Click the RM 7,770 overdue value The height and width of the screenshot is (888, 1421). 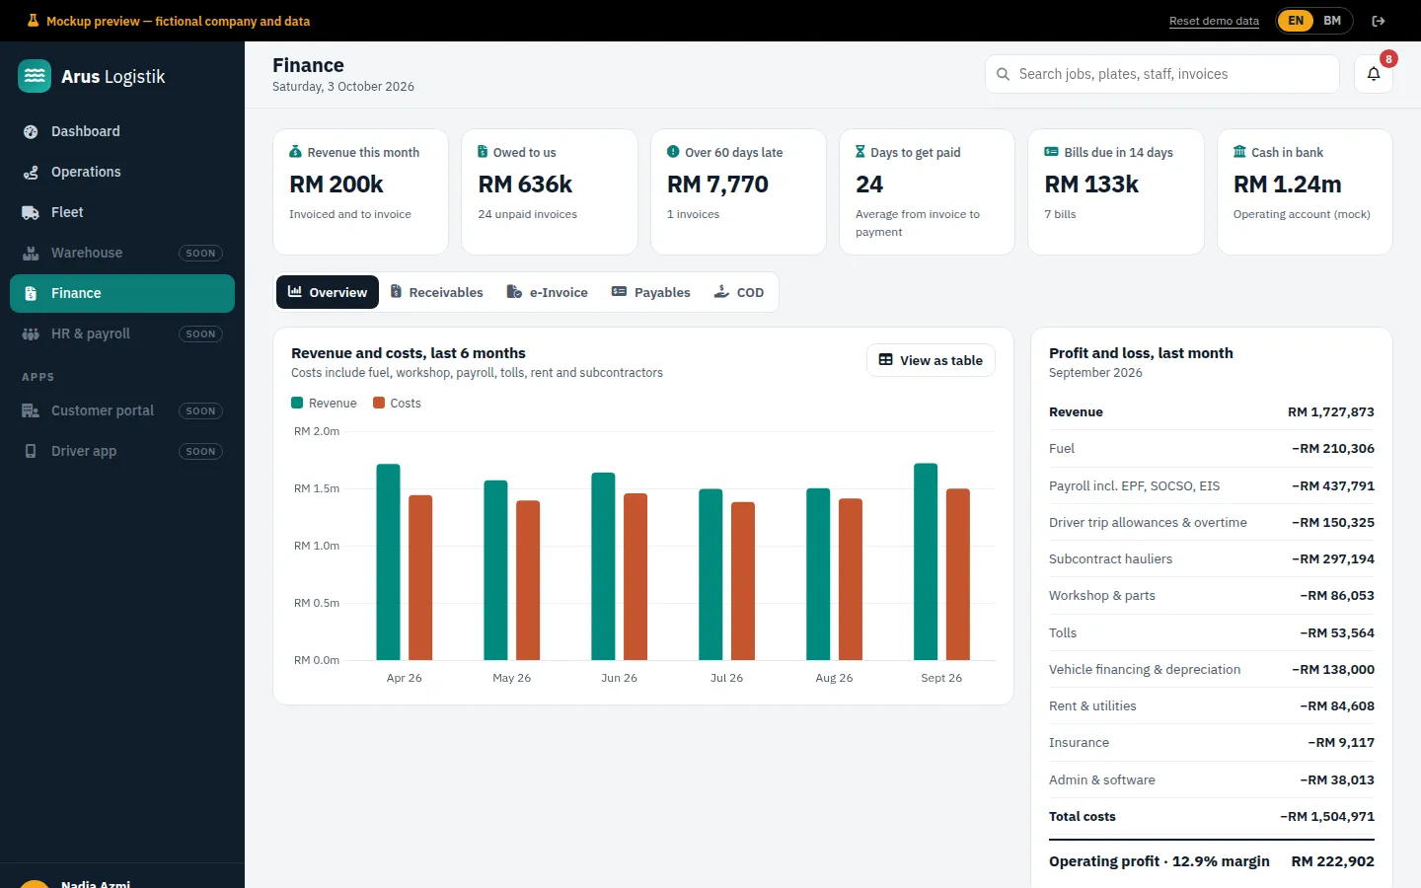click(717, 185)
